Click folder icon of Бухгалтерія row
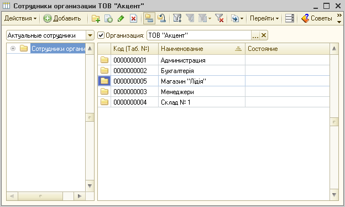The image size is (345, 207). pos(104,70)
